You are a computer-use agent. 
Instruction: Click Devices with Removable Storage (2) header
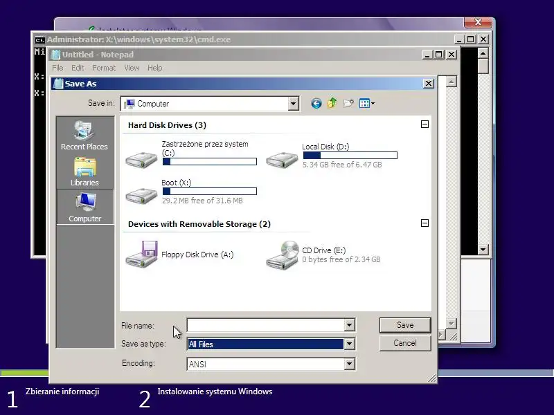point(199,224)
